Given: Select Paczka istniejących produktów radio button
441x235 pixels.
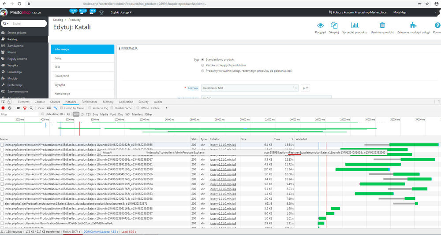Looking at the screenshot, I should 202,65.
